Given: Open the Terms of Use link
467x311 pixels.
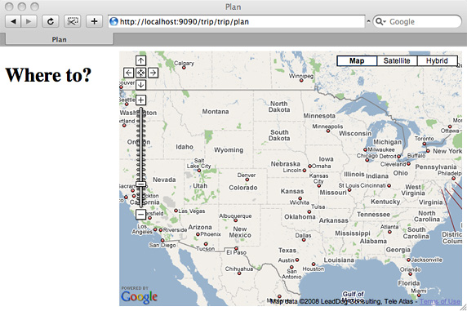Looking at the screenshot, I should tap(440, 301).
